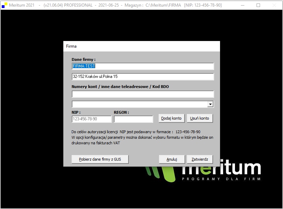Click the dropdown arrow of the accounts list
This screenshot has height=209, width=283.
pos(210,104)
